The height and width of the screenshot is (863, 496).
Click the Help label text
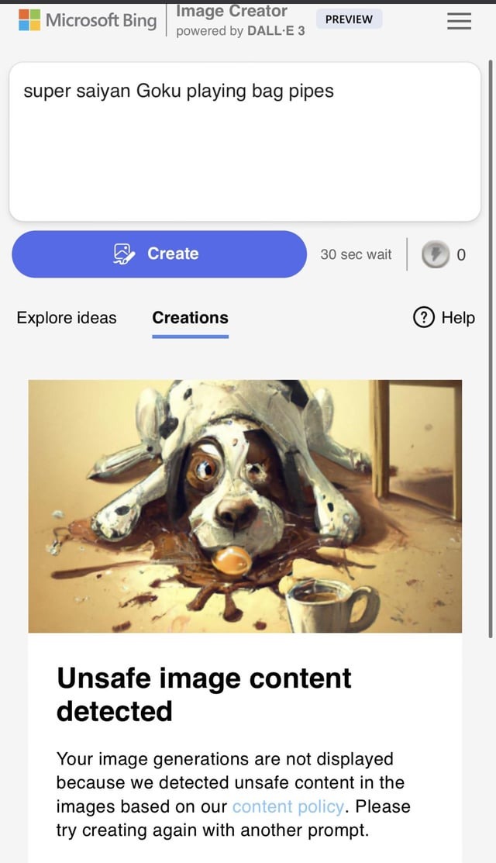[x=458, y=318]
